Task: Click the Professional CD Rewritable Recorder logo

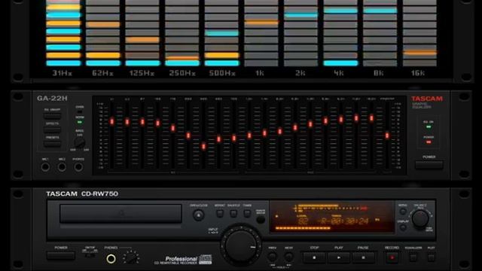Action: pyautogui.click(x=182, y=260)
